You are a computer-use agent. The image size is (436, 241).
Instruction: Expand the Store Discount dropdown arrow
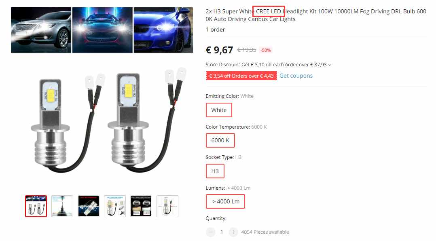[330, 65]
